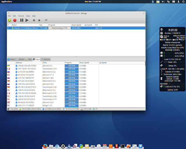Open the Edit menu

pyautogui.click(x=14, y=16)
